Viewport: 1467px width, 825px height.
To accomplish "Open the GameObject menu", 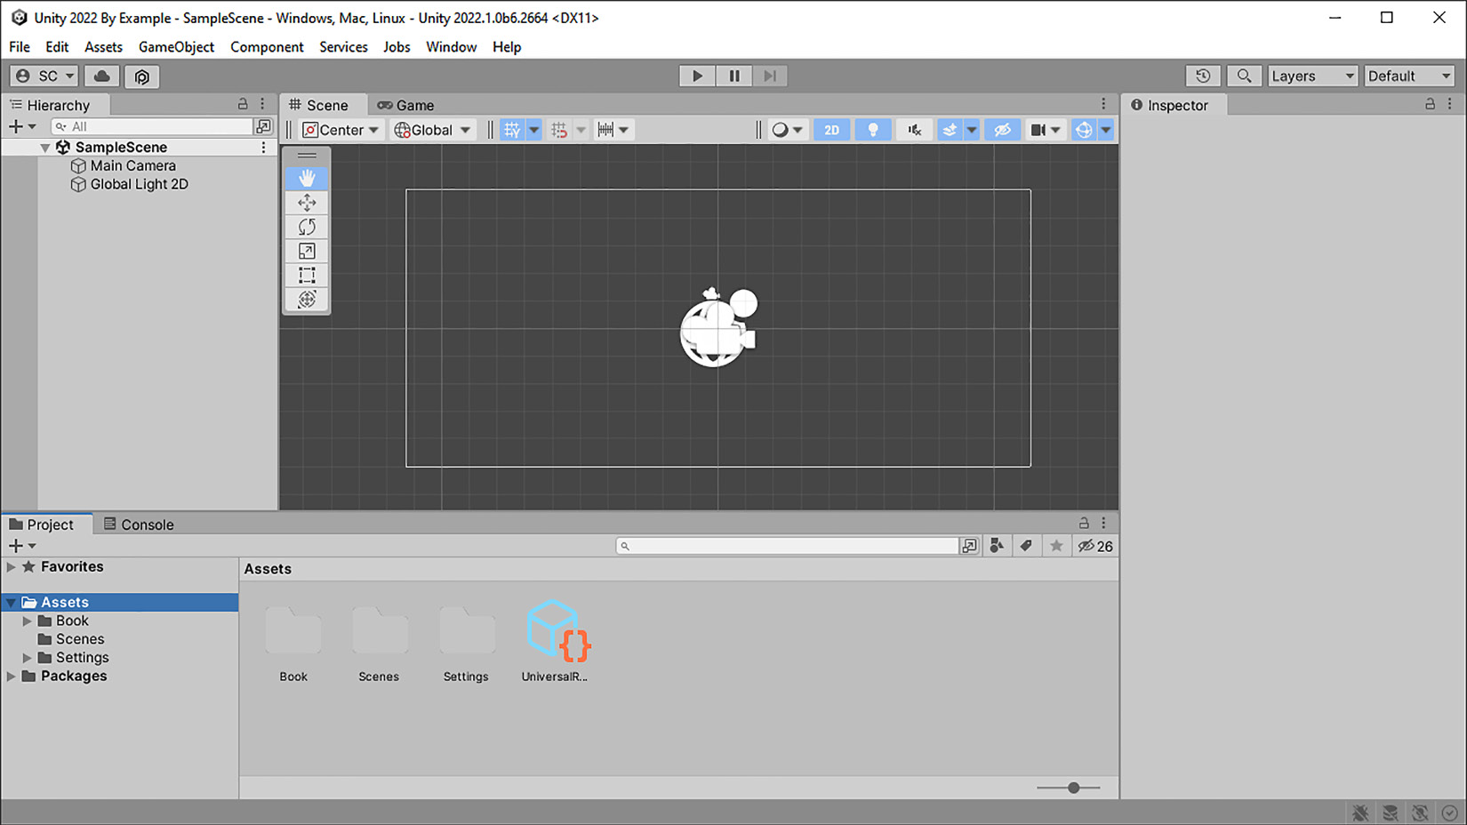I will (176, 47).
